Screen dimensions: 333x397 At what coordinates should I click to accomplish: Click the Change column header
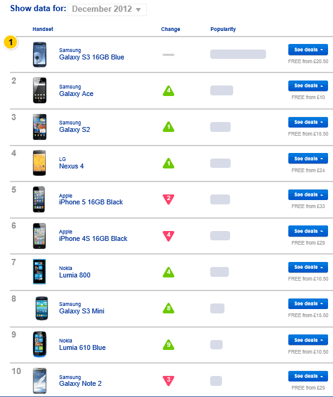[171, 29]
